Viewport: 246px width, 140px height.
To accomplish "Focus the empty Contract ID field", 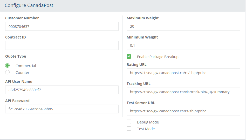I will pos(62,45).
